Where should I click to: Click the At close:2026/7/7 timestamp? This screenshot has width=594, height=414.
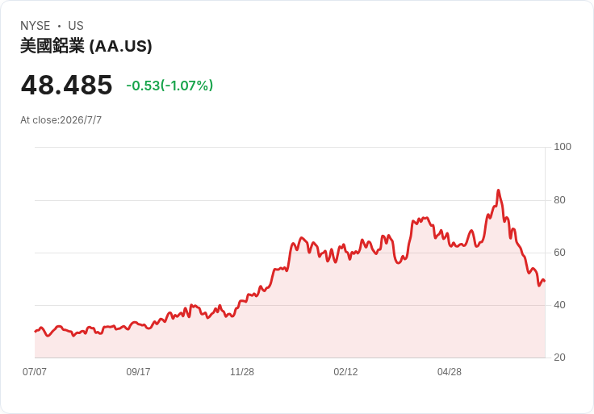[61, 120]
